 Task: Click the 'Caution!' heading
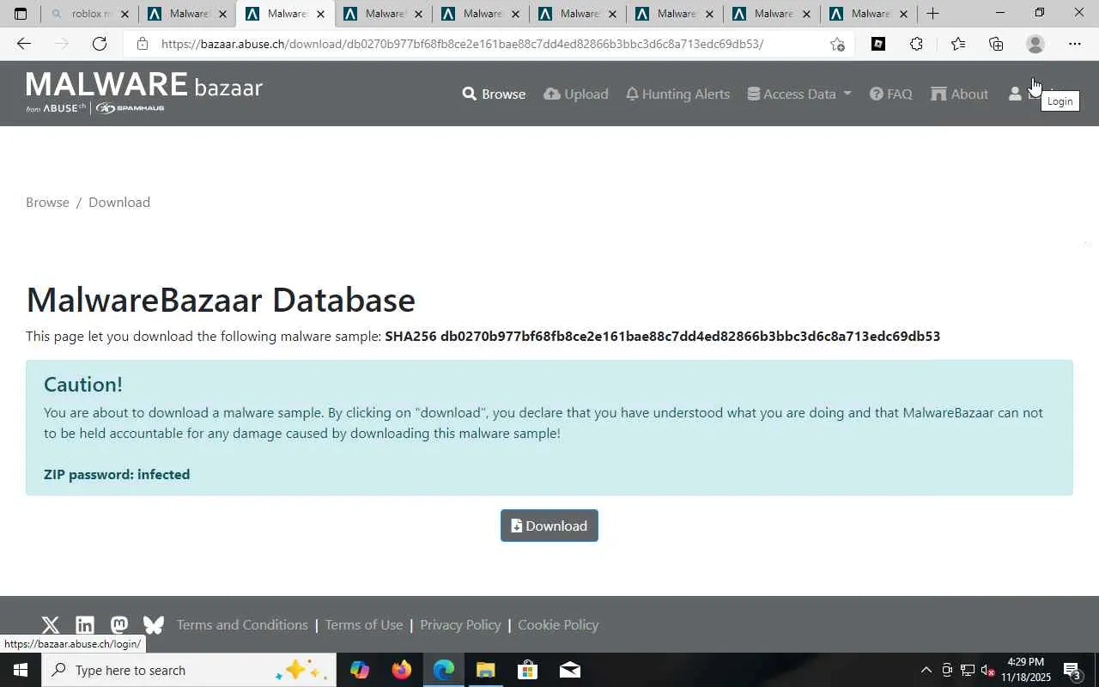click(x=83, y=384)
